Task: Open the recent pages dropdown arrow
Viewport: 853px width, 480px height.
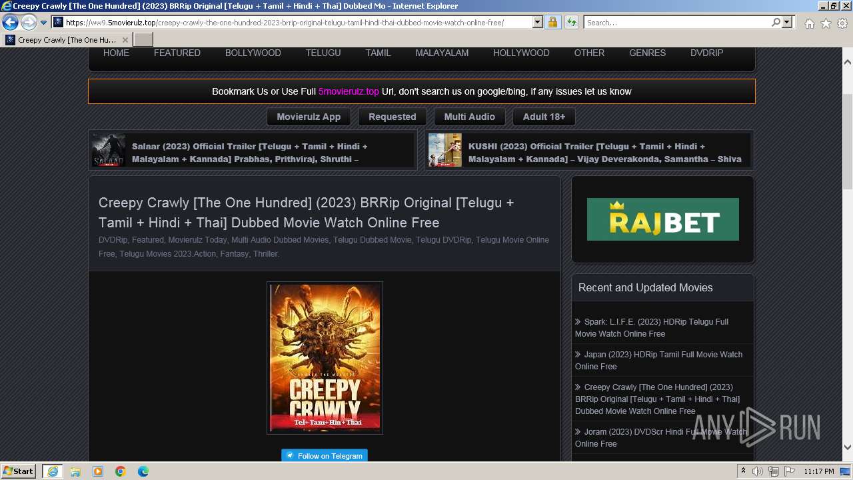Action: (x=43, y=23)
